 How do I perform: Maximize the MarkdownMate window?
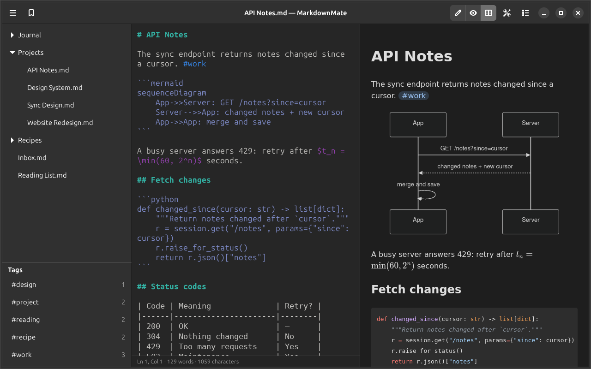pyautogui.click(x=561, y=13)
